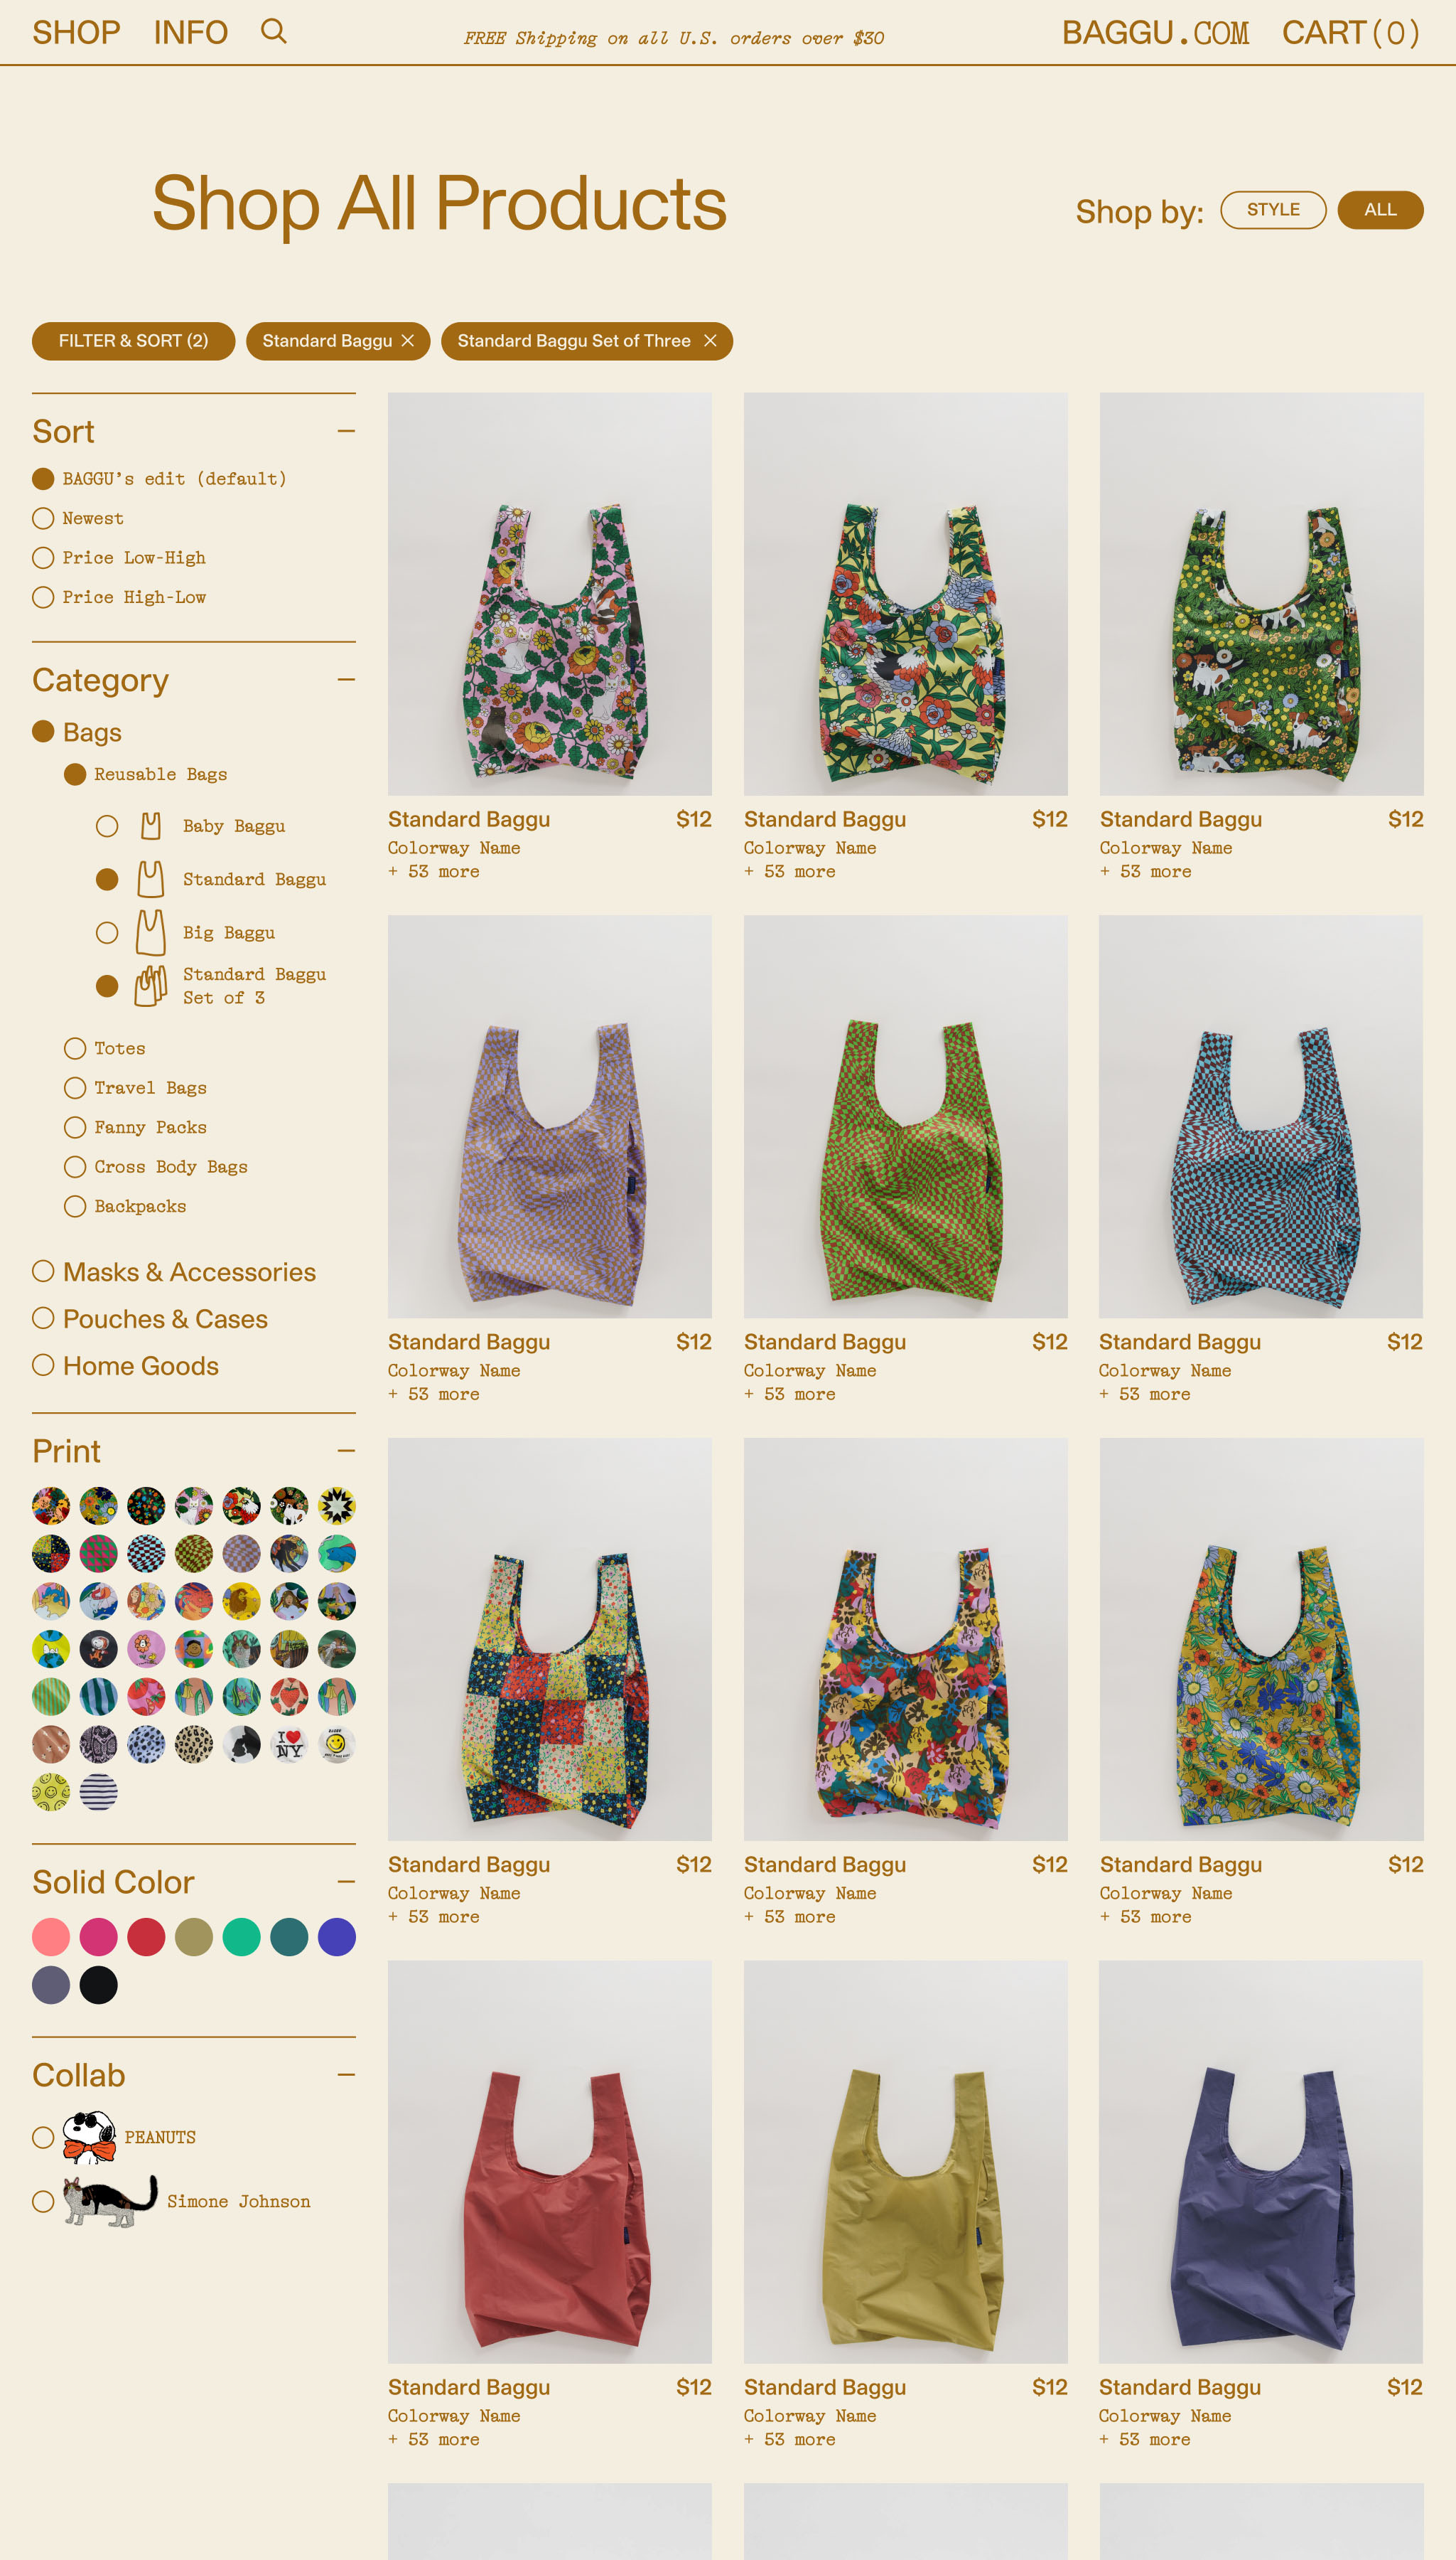The image size is (1456, 2560).
Task: Collapse the Sort section
Action: (346, 431)
